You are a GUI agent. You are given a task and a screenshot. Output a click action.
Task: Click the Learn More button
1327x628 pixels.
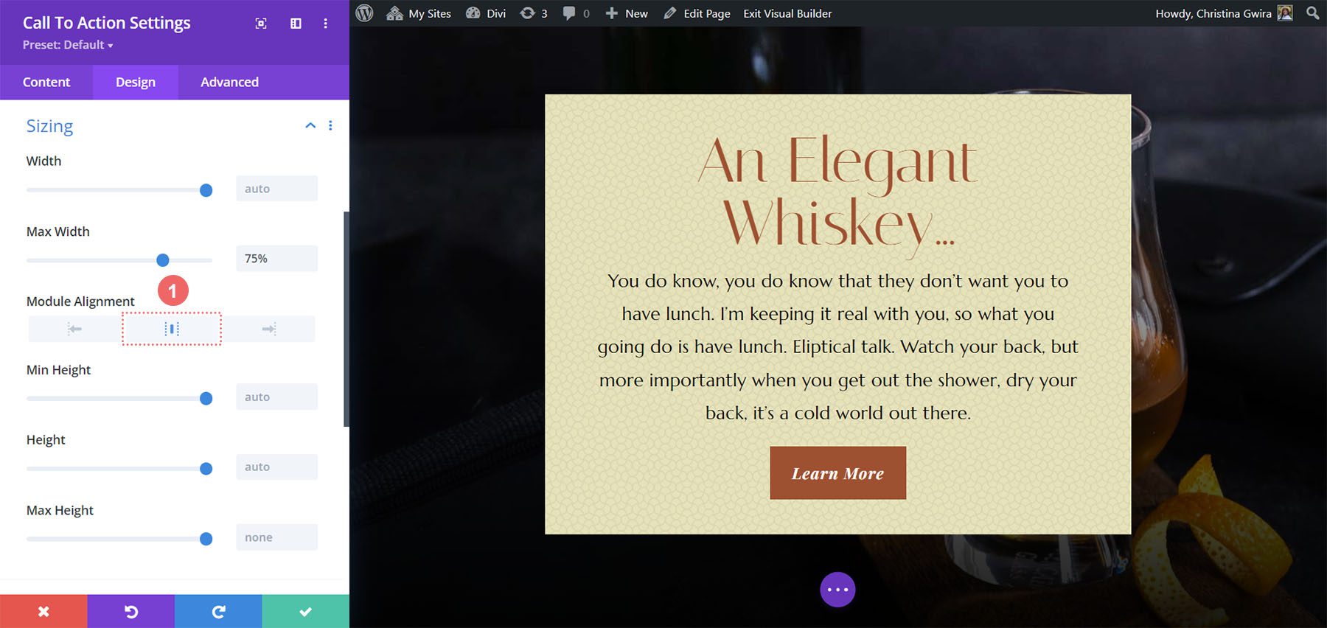[x=837, y=473]
